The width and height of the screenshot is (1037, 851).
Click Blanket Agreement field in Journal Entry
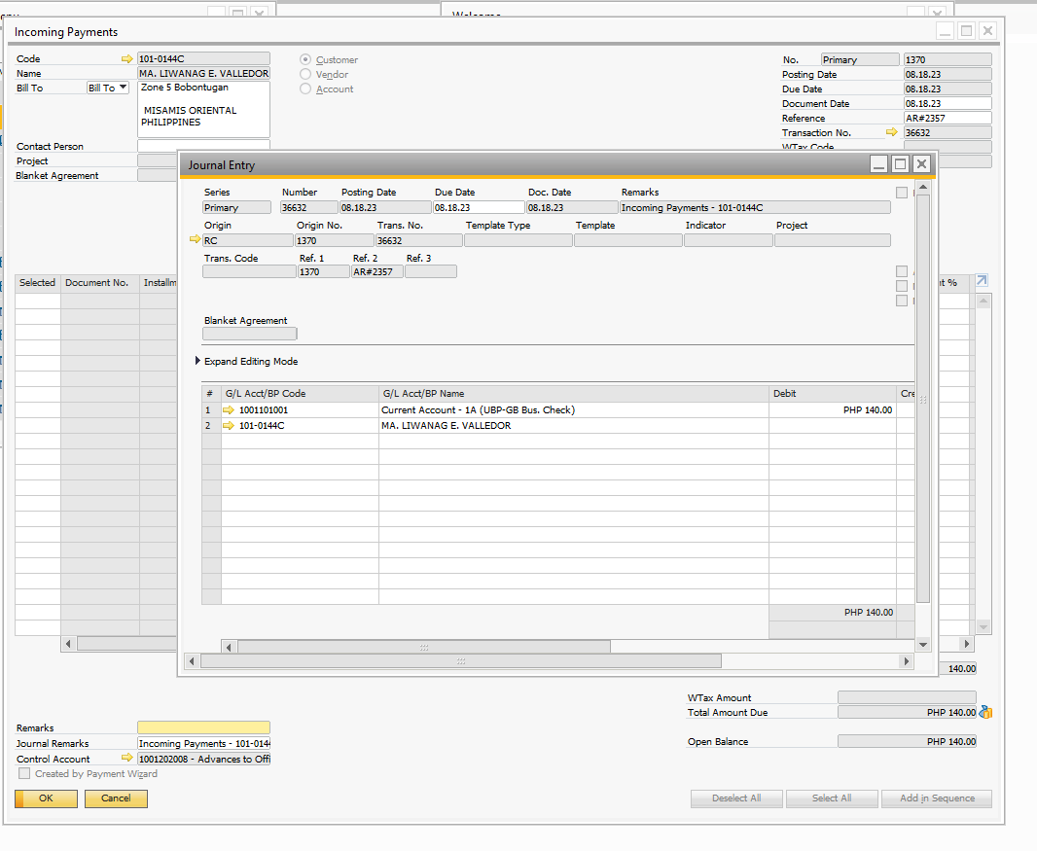pos(250,334)
